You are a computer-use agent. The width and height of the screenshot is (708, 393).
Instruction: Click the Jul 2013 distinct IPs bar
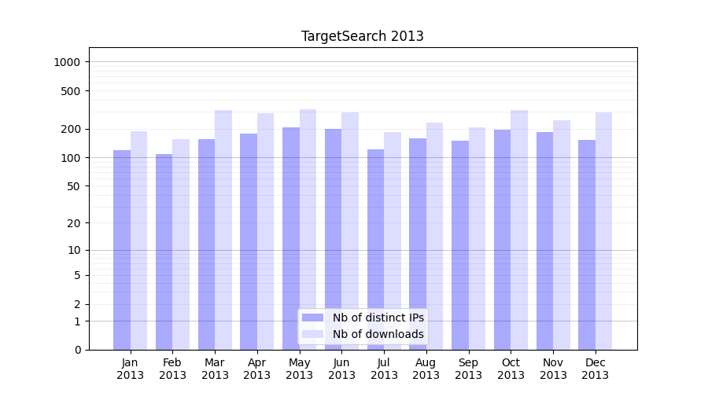coord(375,249)
